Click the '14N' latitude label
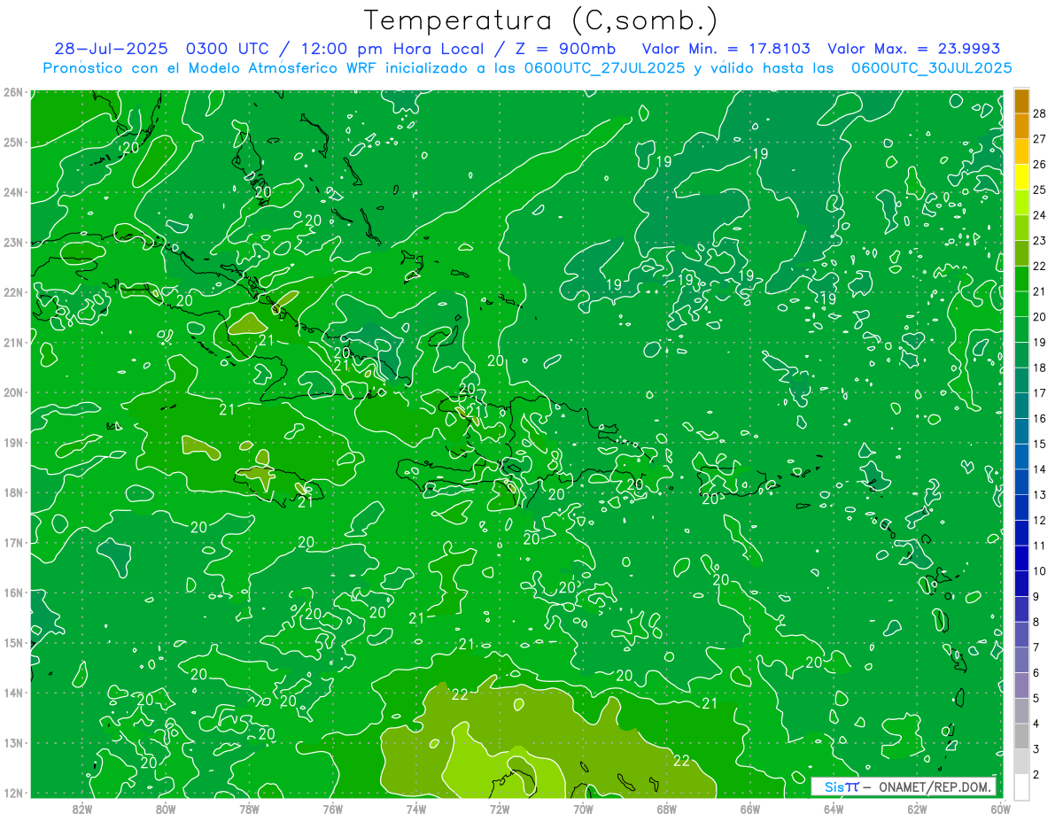 (x=12, y=693)
